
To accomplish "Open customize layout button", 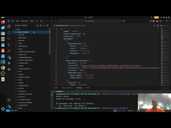I will [x=150, y=21].
